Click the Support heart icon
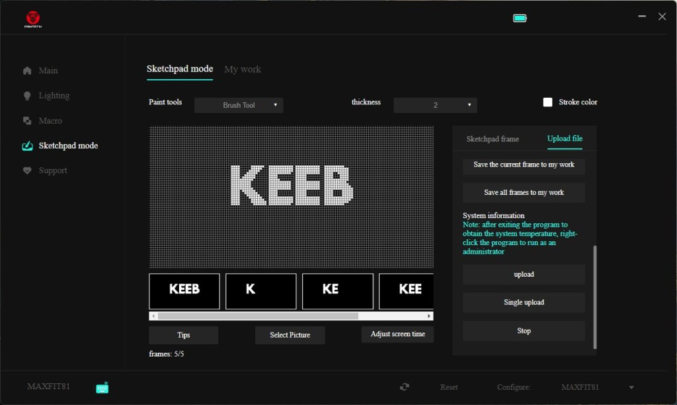The height and width of the screenshot is (405, 677). pos(27,170)
